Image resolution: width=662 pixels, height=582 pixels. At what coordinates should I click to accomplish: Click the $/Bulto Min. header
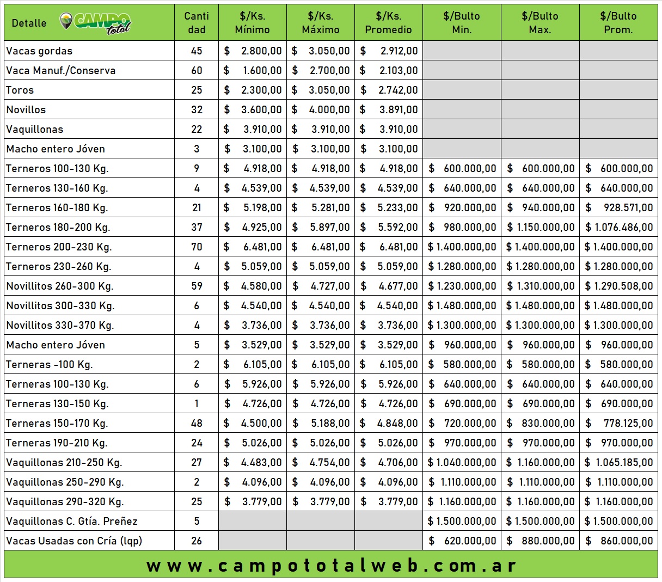pyautogui.click(x=462, y=23)
